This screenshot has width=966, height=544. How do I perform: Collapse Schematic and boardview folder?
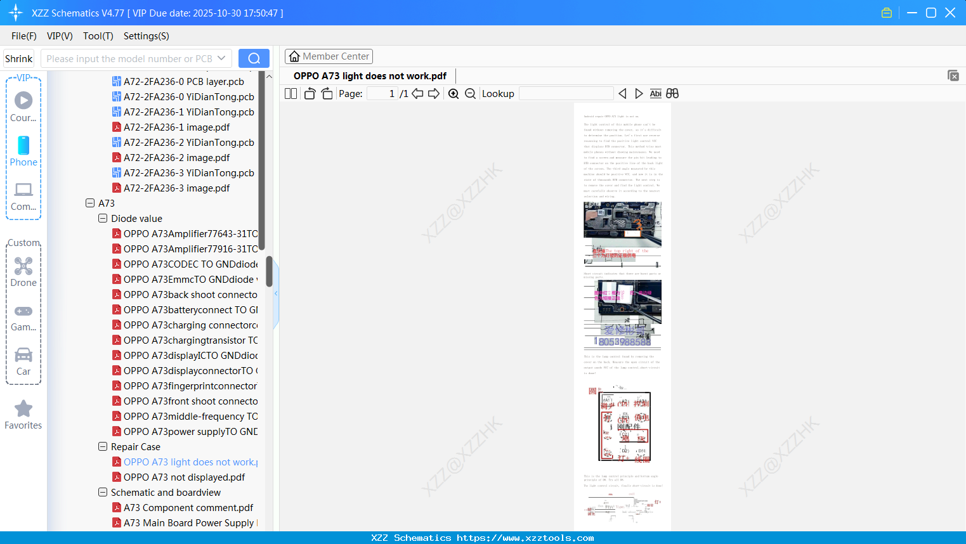103,492
